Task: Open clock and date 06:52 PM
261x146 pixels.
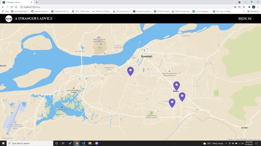Action: point(249,143)
